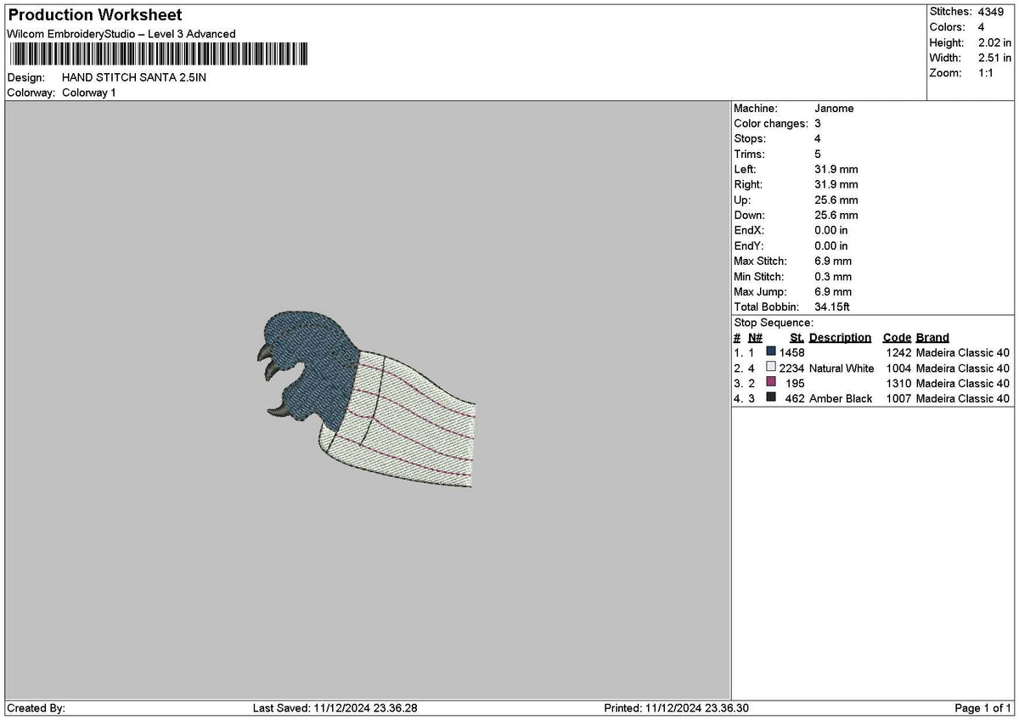The image size is (1019, 720).
Task: Click stitch count '2234' in stop sequence
Action: 791,368
